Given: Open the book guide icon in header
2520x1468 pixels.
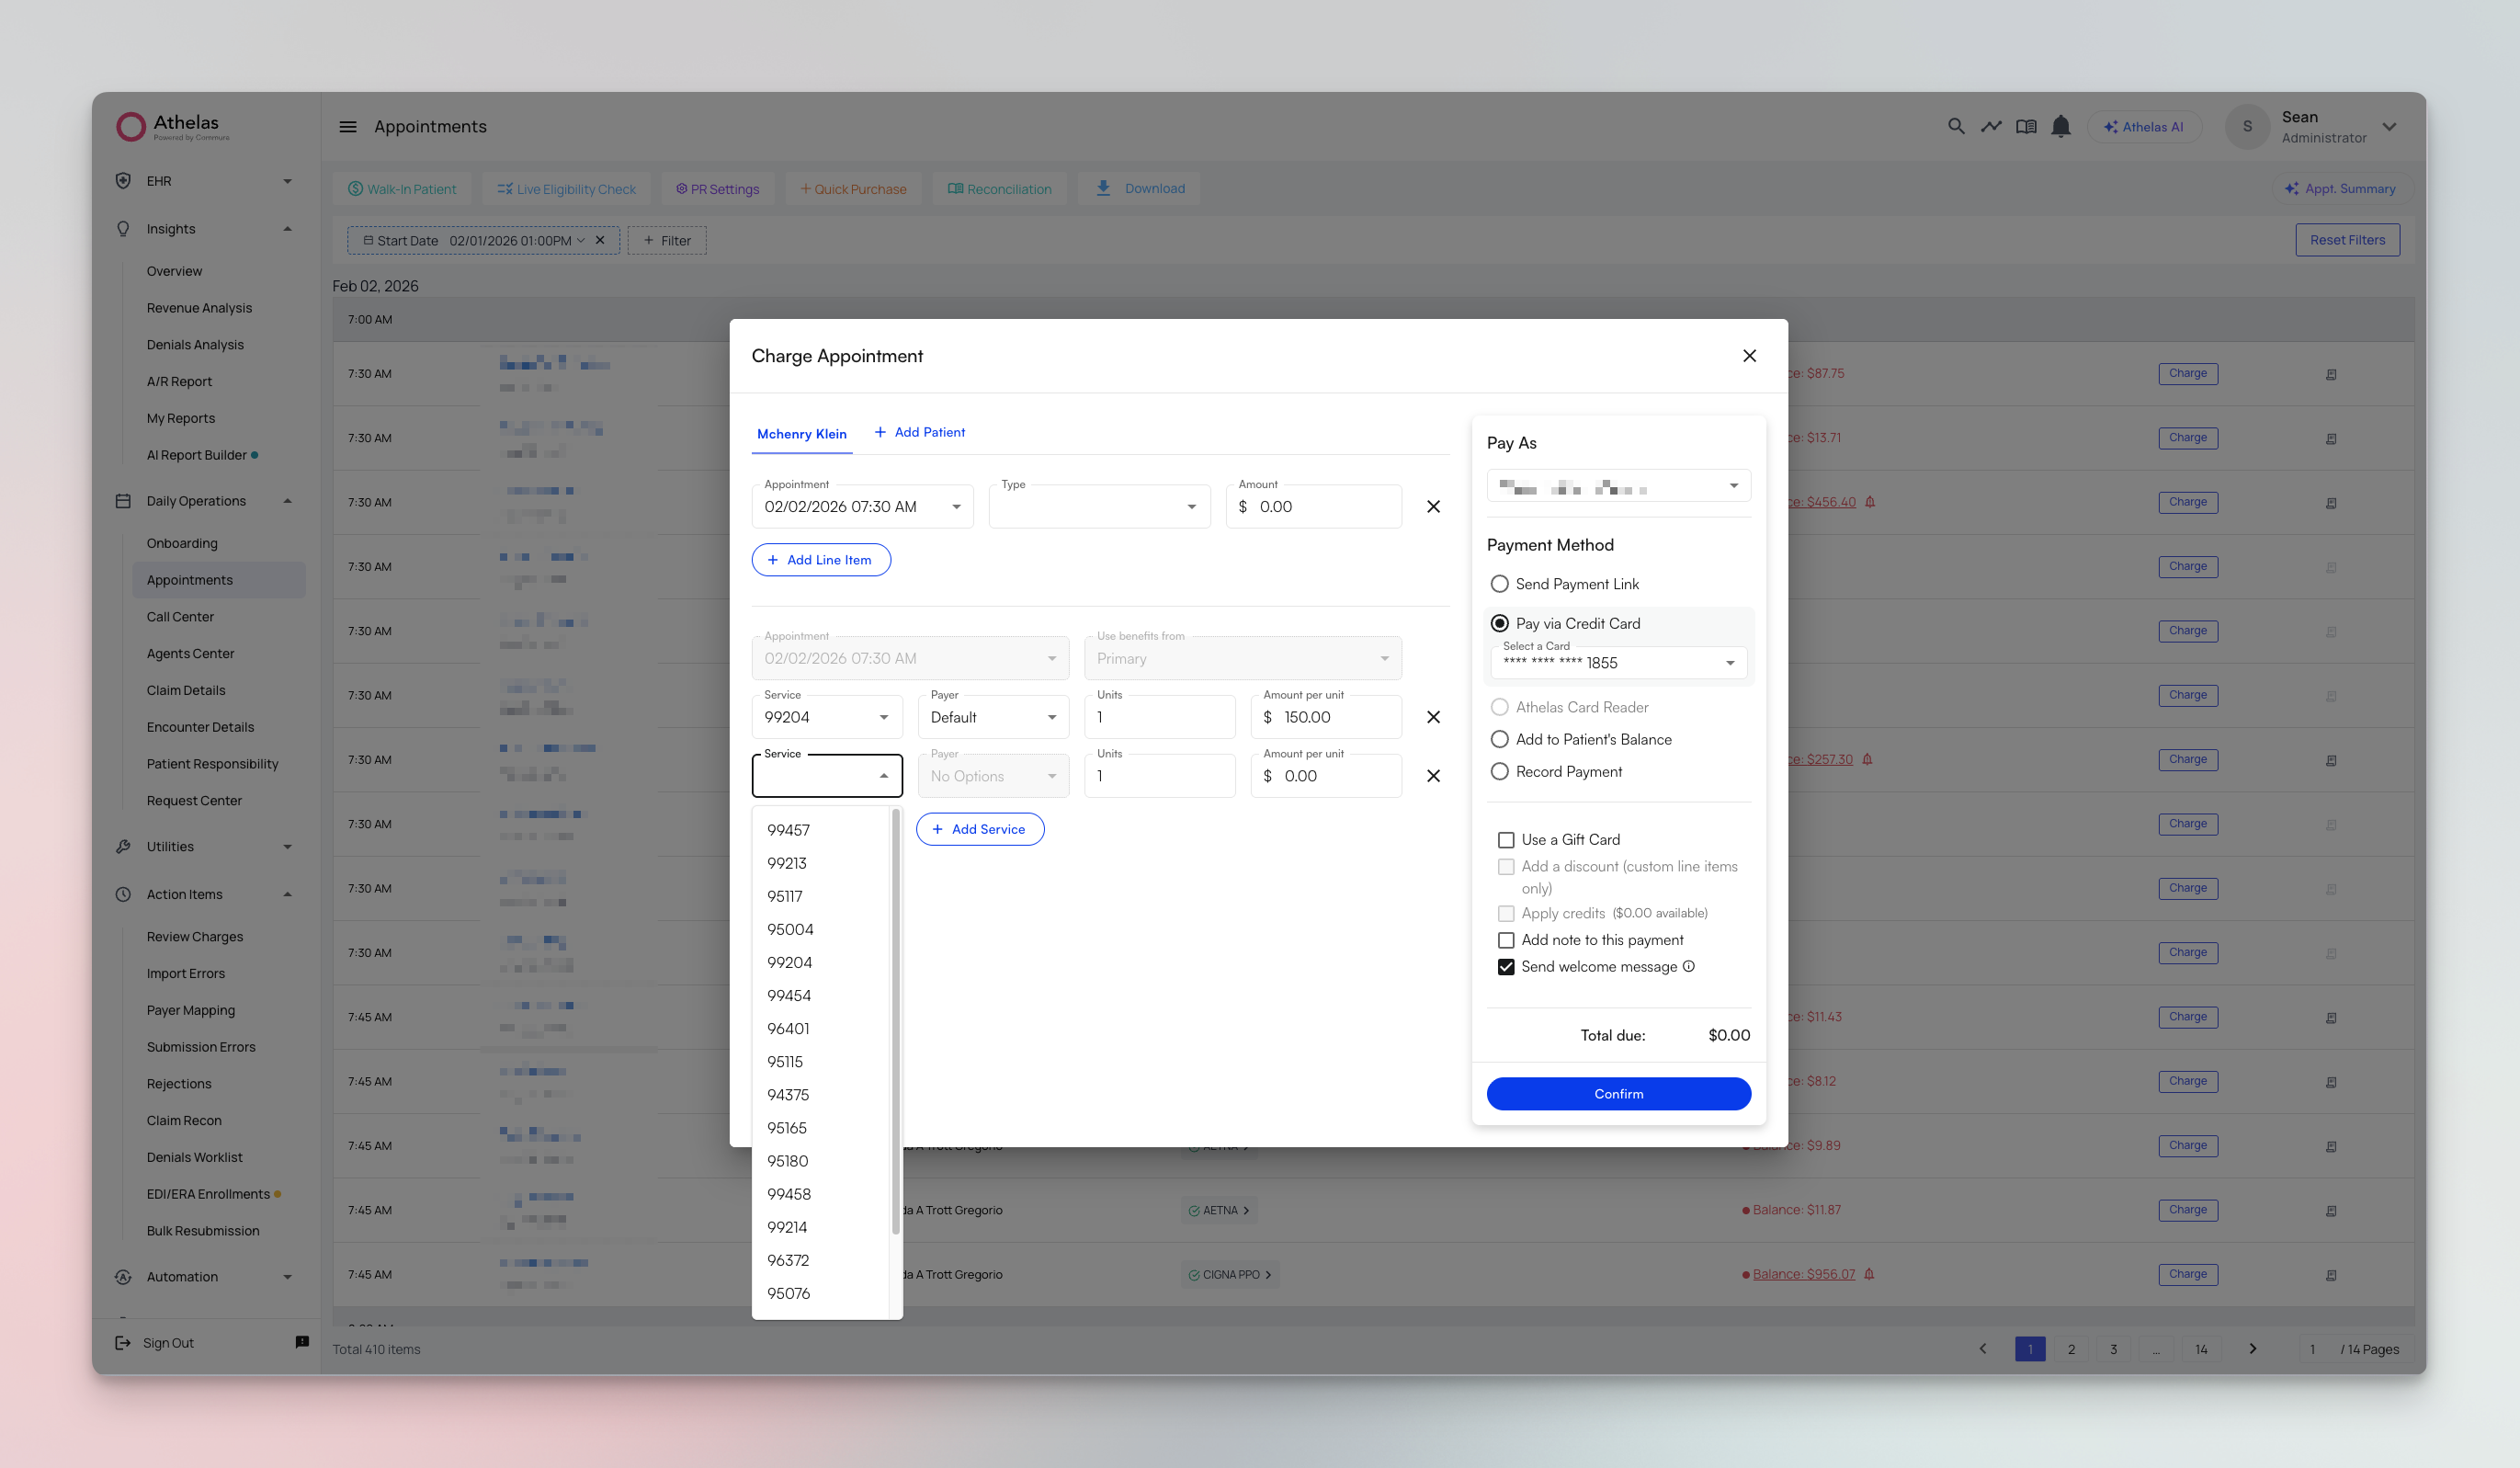Looking at the screenshot, I should pos(2025,127).
